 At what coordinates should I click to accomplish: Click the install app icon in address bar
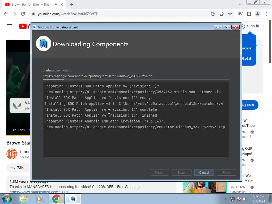(x=213, y=14)
